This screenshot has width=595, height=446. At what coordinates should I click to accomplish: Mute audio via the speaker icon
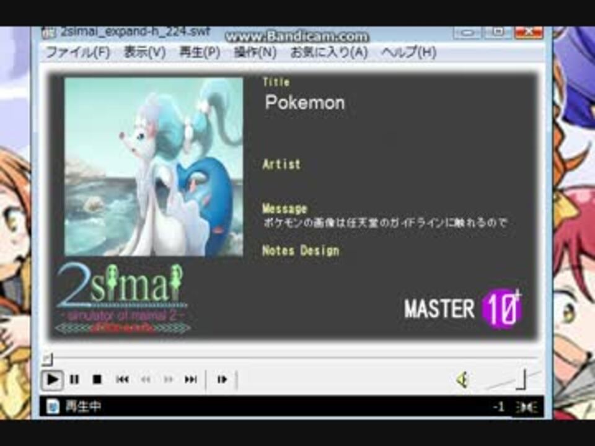(462, 380)
